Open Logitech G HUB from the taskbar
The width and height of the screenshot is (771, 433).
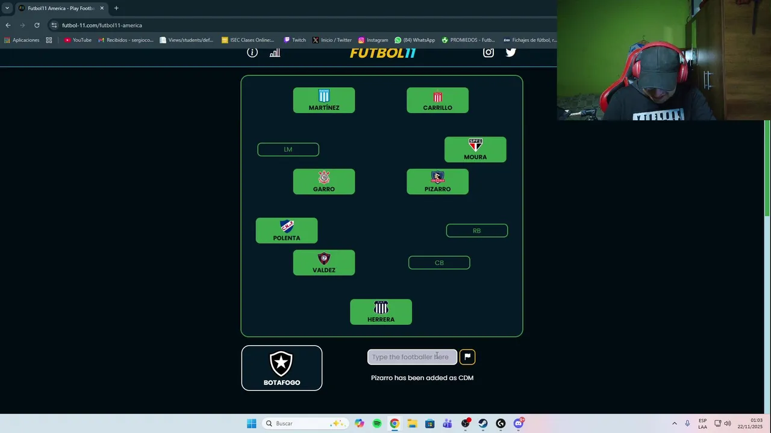pos(501,423)
